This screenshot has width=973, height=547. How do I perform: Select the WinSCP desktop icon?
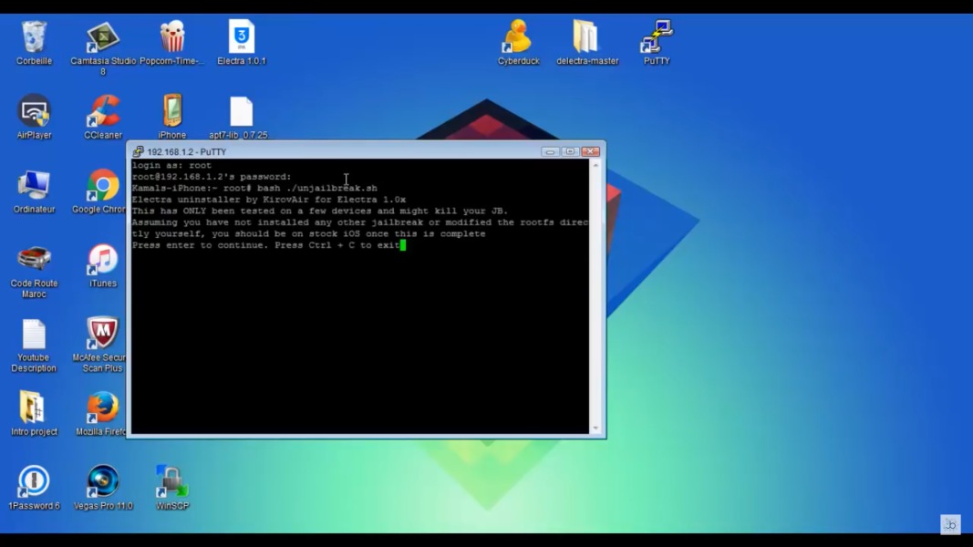click(x=171, y=482)
